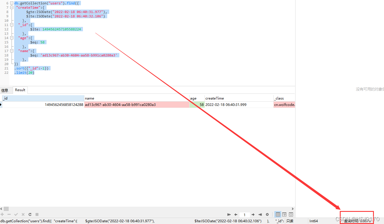
Task: Select the createTime cell 2022-02-18 06:40:31.999
Action: [239, 105]
